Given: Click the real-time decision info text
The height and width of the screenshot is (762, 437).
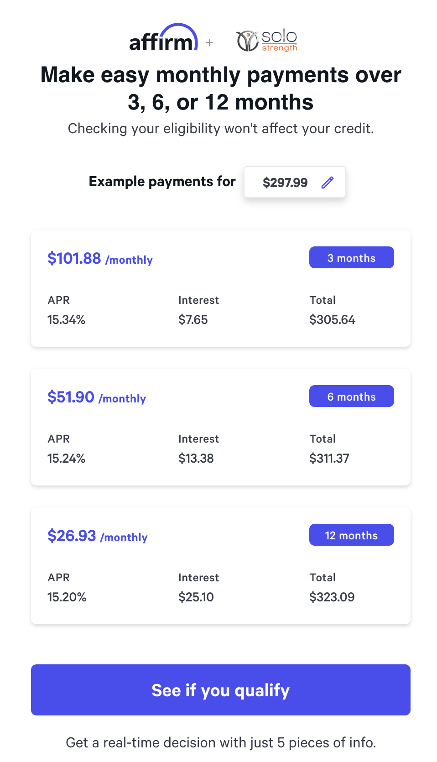Looking at the screenshot, I should point(221,742).
